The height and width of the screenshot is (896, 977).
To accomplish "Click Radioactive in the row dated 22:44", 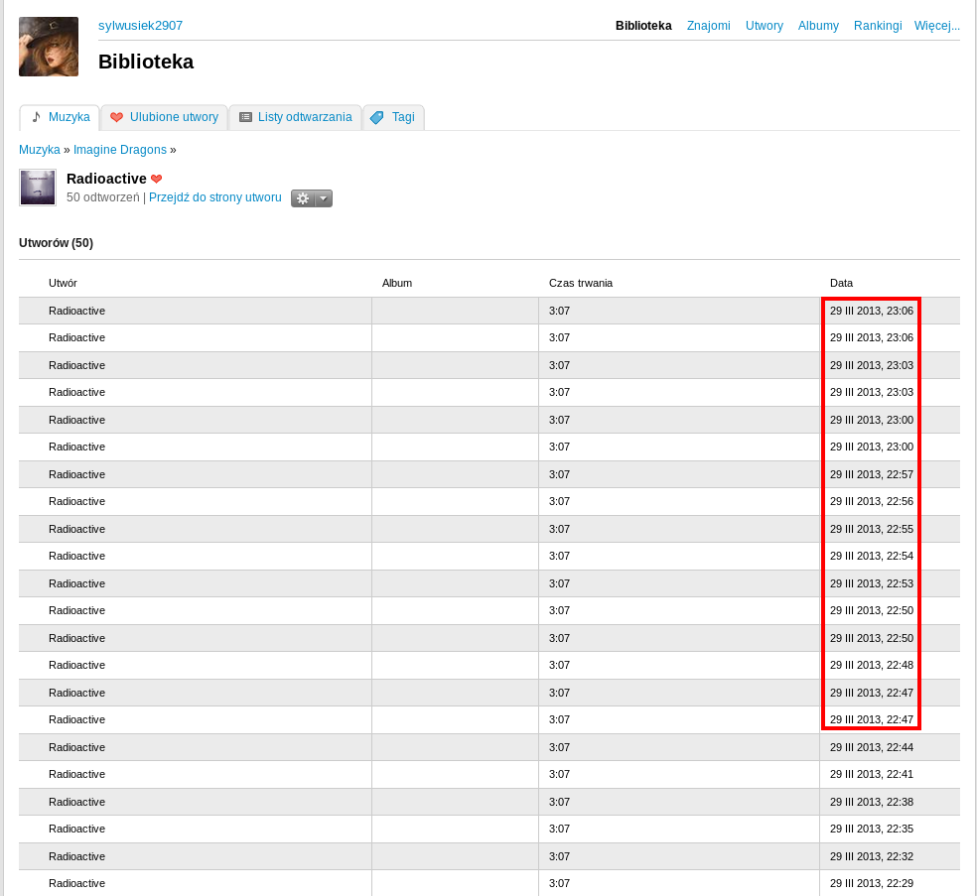I will 76,747.
